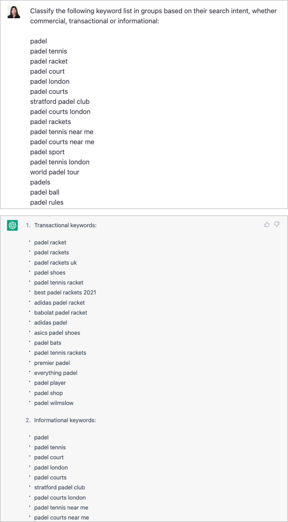Toggle feedback by clicking the like control
The width and height of the screenshot is (288, 522).
[x=267, y=224]
